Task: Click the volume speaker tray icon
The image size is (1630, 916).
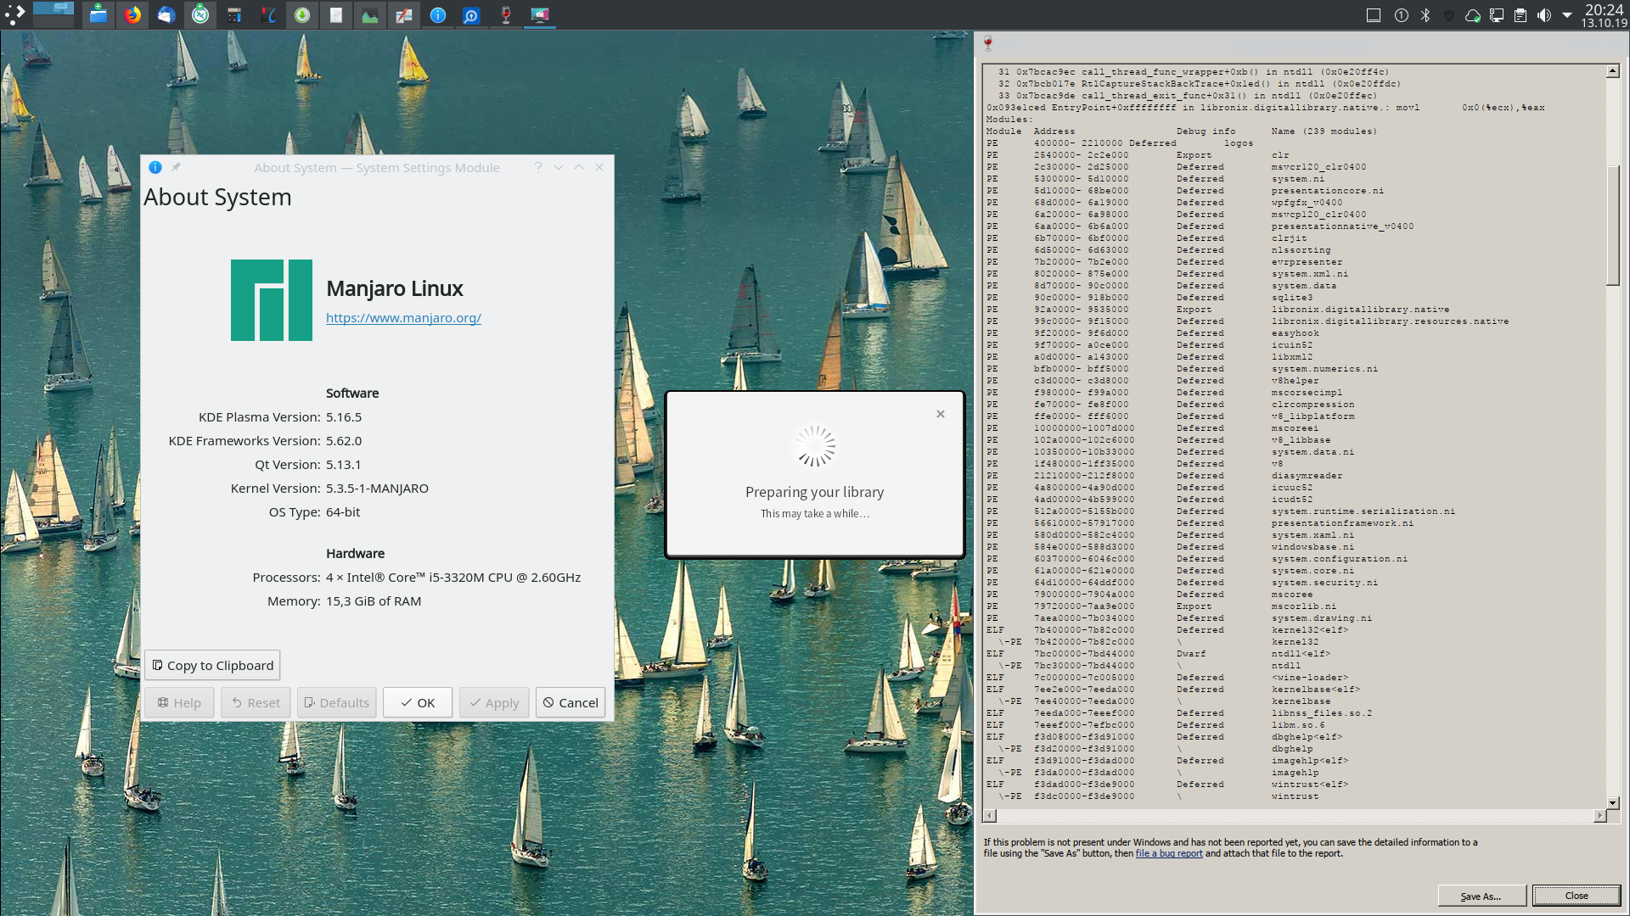Action: coord(1543,14)
